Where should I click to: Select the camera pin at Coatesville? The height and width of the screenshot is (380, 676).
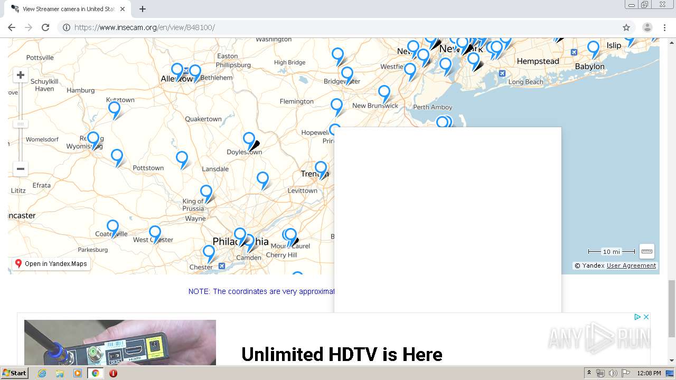(112, 228)
